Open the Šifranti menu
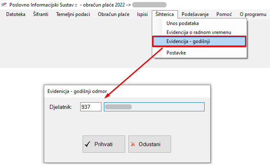 [x=40, y=14]
